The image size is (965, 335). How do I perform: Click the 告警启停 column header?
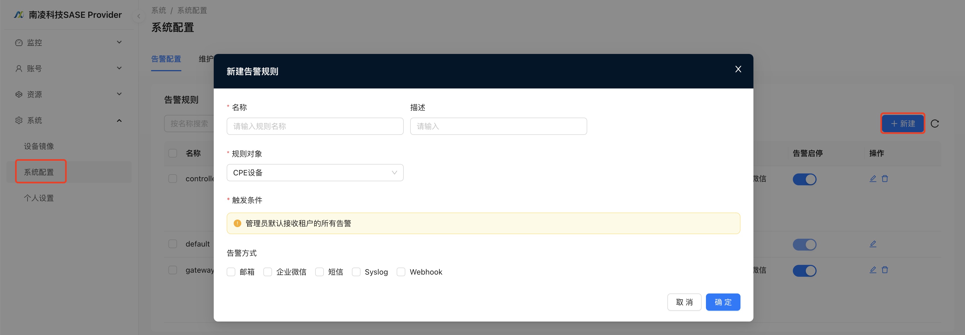pyautogui.click(x=808, y=153)
